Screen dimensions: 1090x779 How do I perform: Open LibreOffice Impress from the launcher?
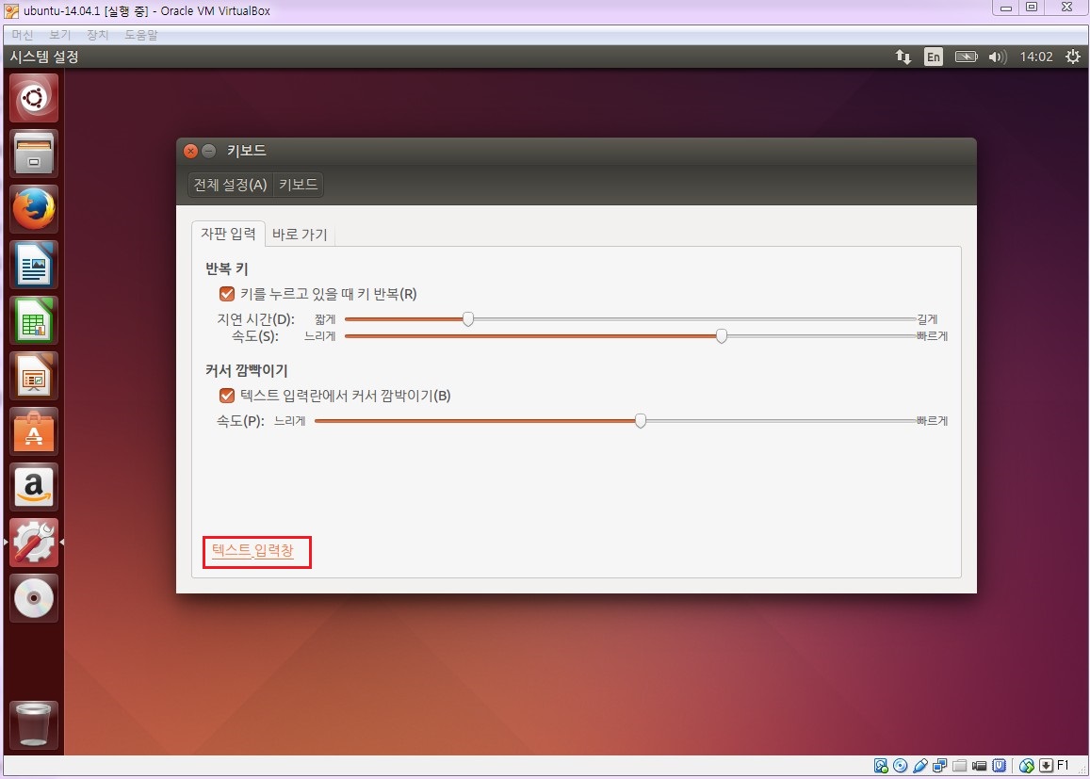click(34, 376)
